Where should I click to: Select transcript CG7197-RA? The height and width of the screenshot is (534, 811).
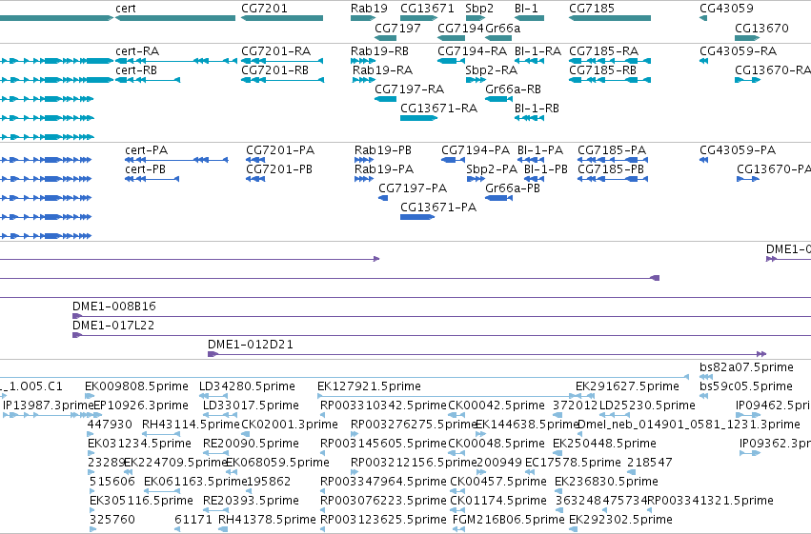(x=410, y=89)
